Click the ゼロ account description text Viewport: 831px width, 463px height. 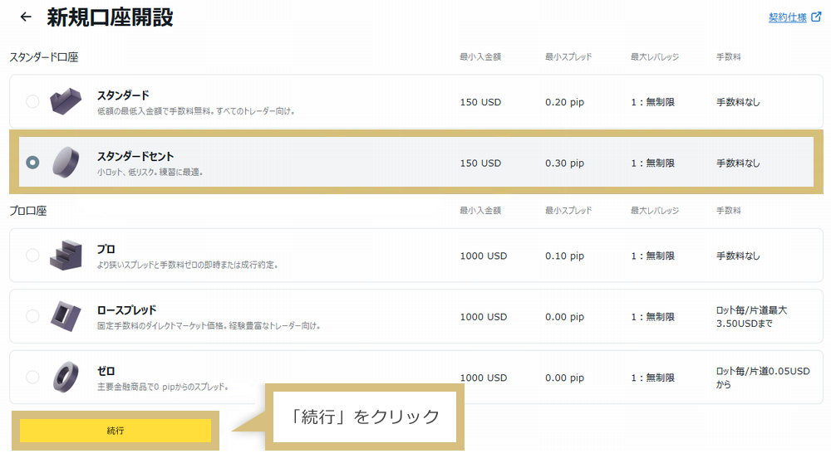162,387
